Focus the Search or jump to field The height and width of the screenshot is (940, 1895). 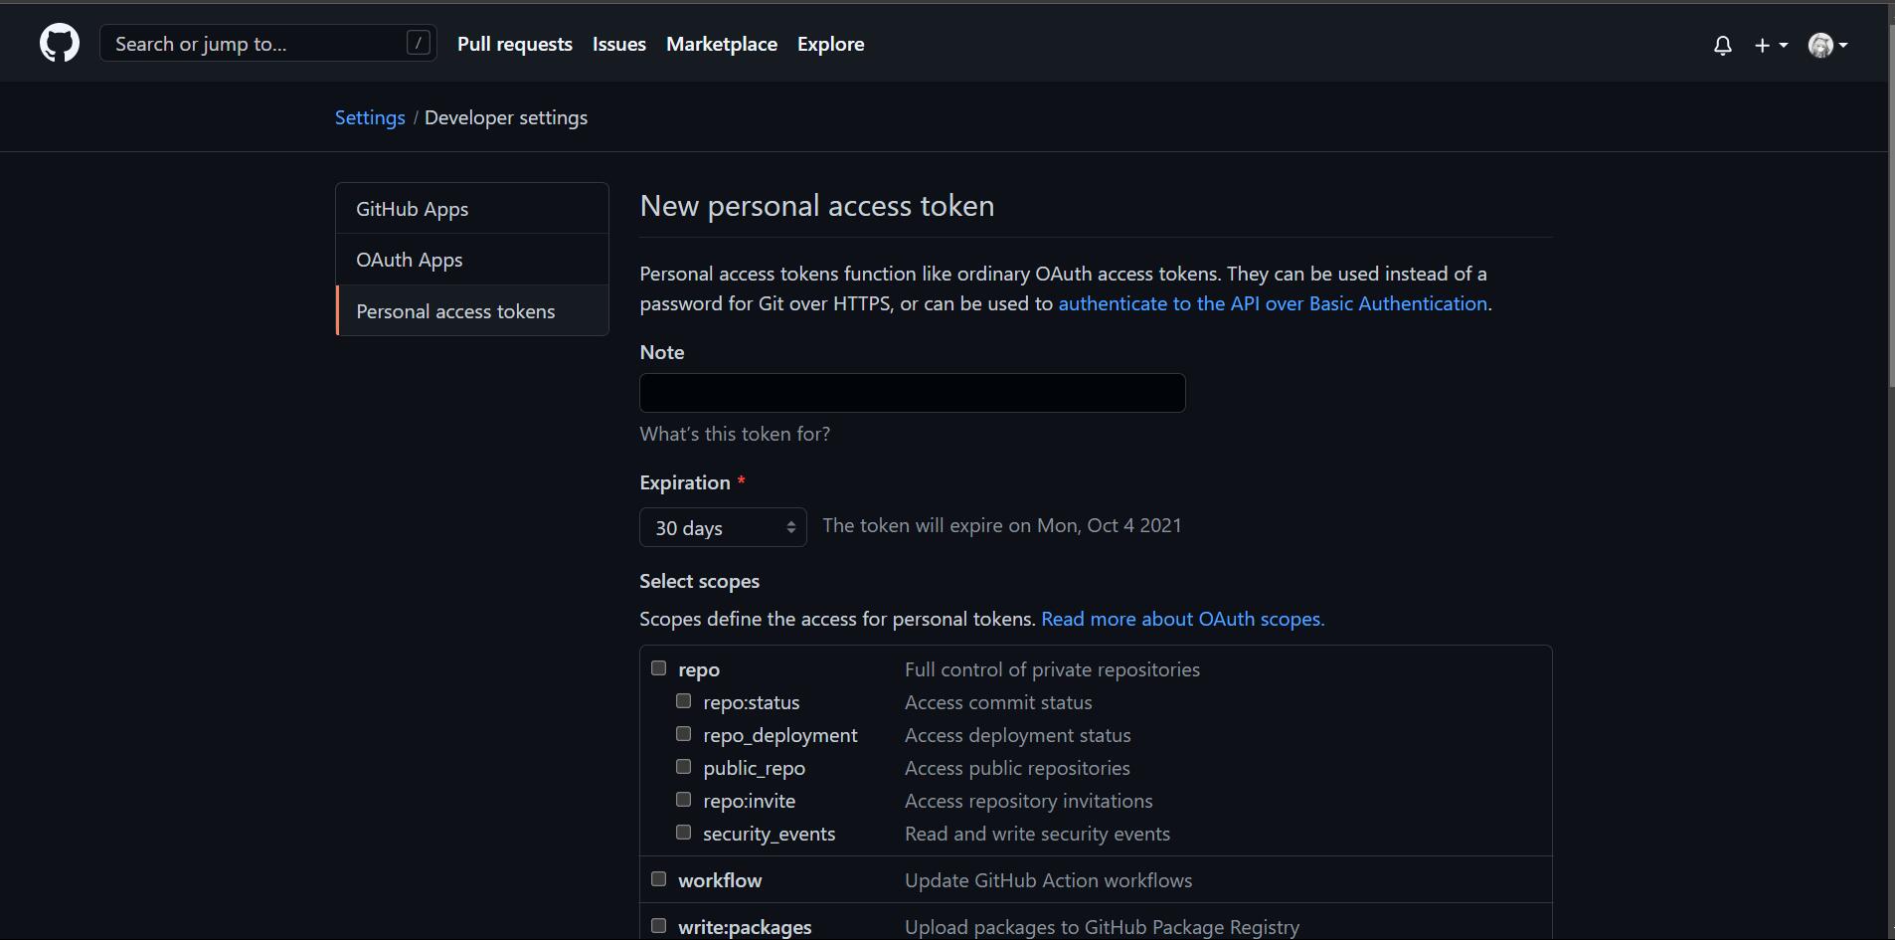(268, 44)
